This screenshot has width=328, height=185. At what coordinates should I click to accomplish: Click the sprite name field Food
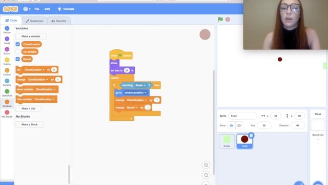(242, 116)
